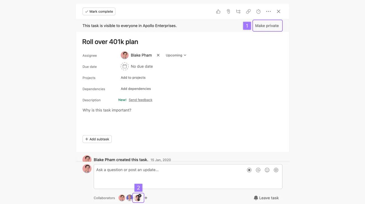Attach a file using the paperclip icon
This screenshot has width=365, height=204.
click(228, 11)
